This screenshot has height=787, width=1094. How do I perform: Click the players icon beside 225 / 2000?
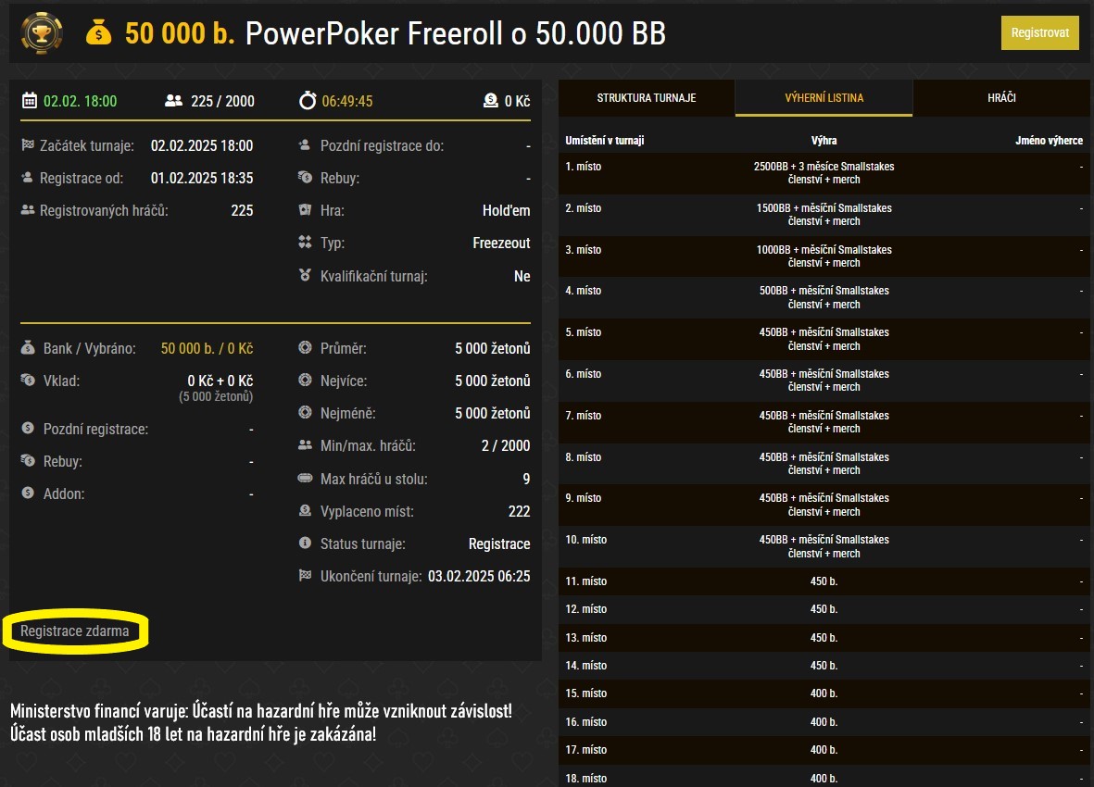pyautogui.click(x=174, y=100)
